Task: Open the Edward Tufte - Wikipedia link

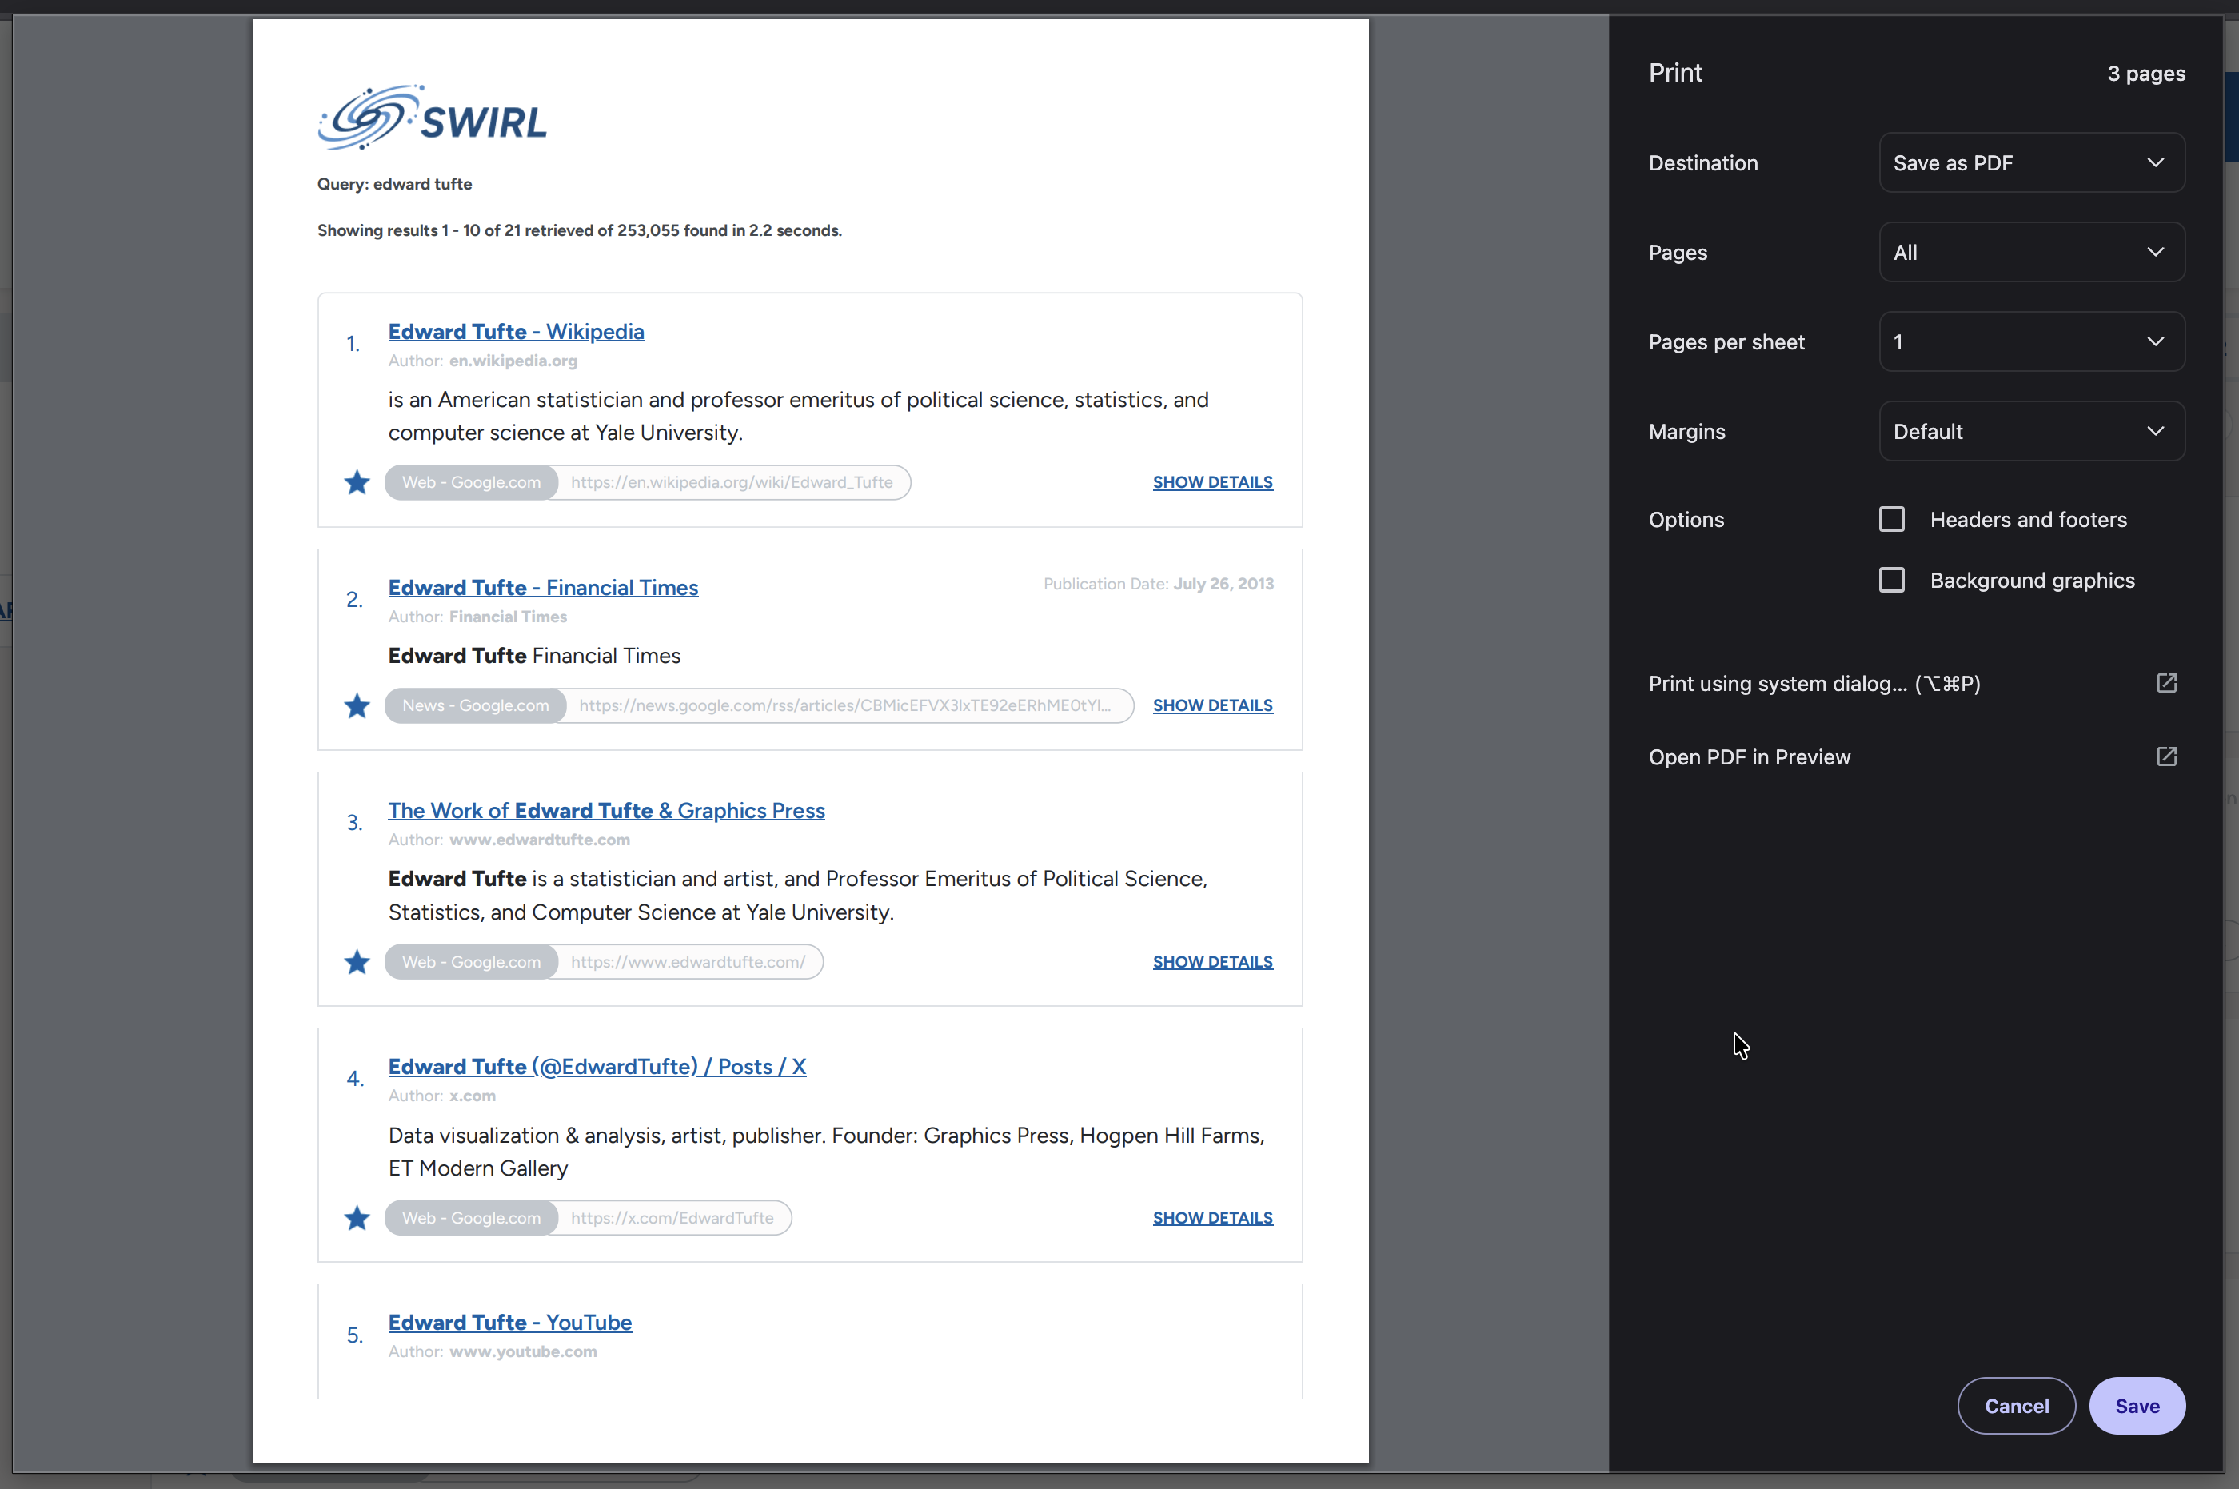Action: [516, 331]
